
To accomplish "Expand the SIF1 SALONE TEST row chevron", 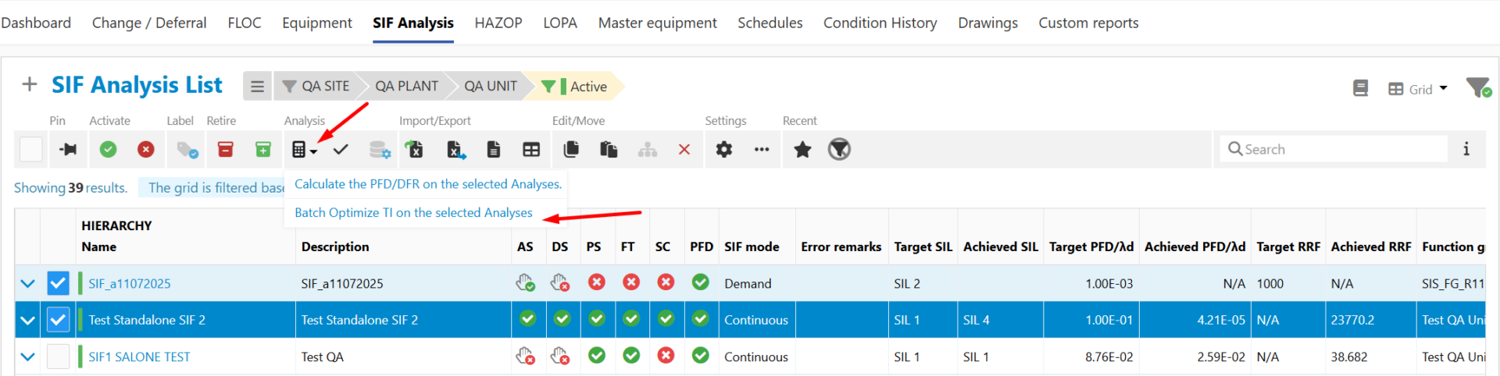I will (x=28, y=356).
